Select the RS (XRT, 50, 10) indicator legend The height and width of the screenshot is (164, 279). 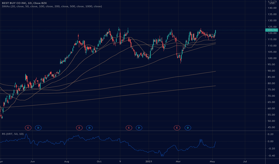click(13, 134)
